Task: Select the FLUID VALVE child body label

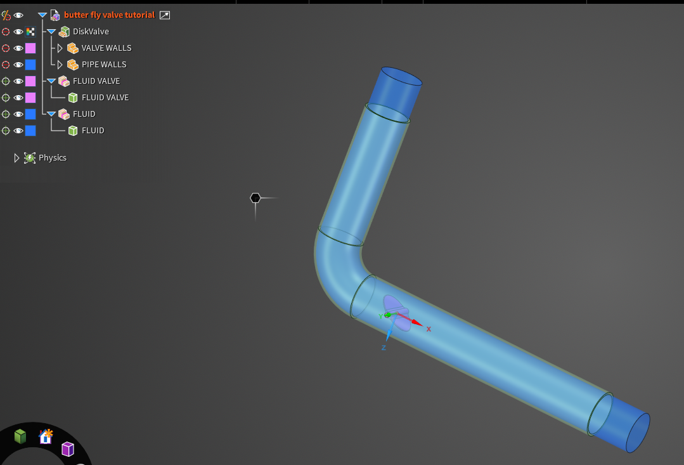Action: pos(105,97)
